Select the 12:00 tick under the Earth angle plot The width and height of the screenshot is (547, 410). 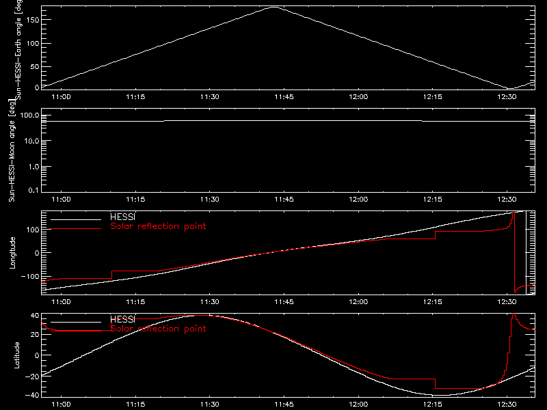coord(358,97)
